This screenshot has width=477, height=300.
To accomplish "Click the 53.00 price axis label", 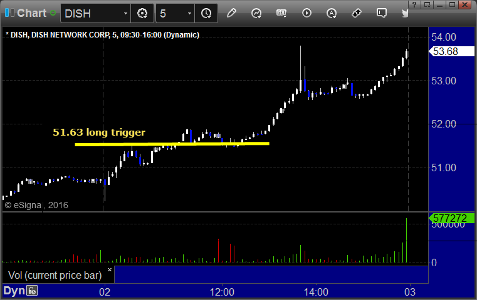I will [444, 81].
